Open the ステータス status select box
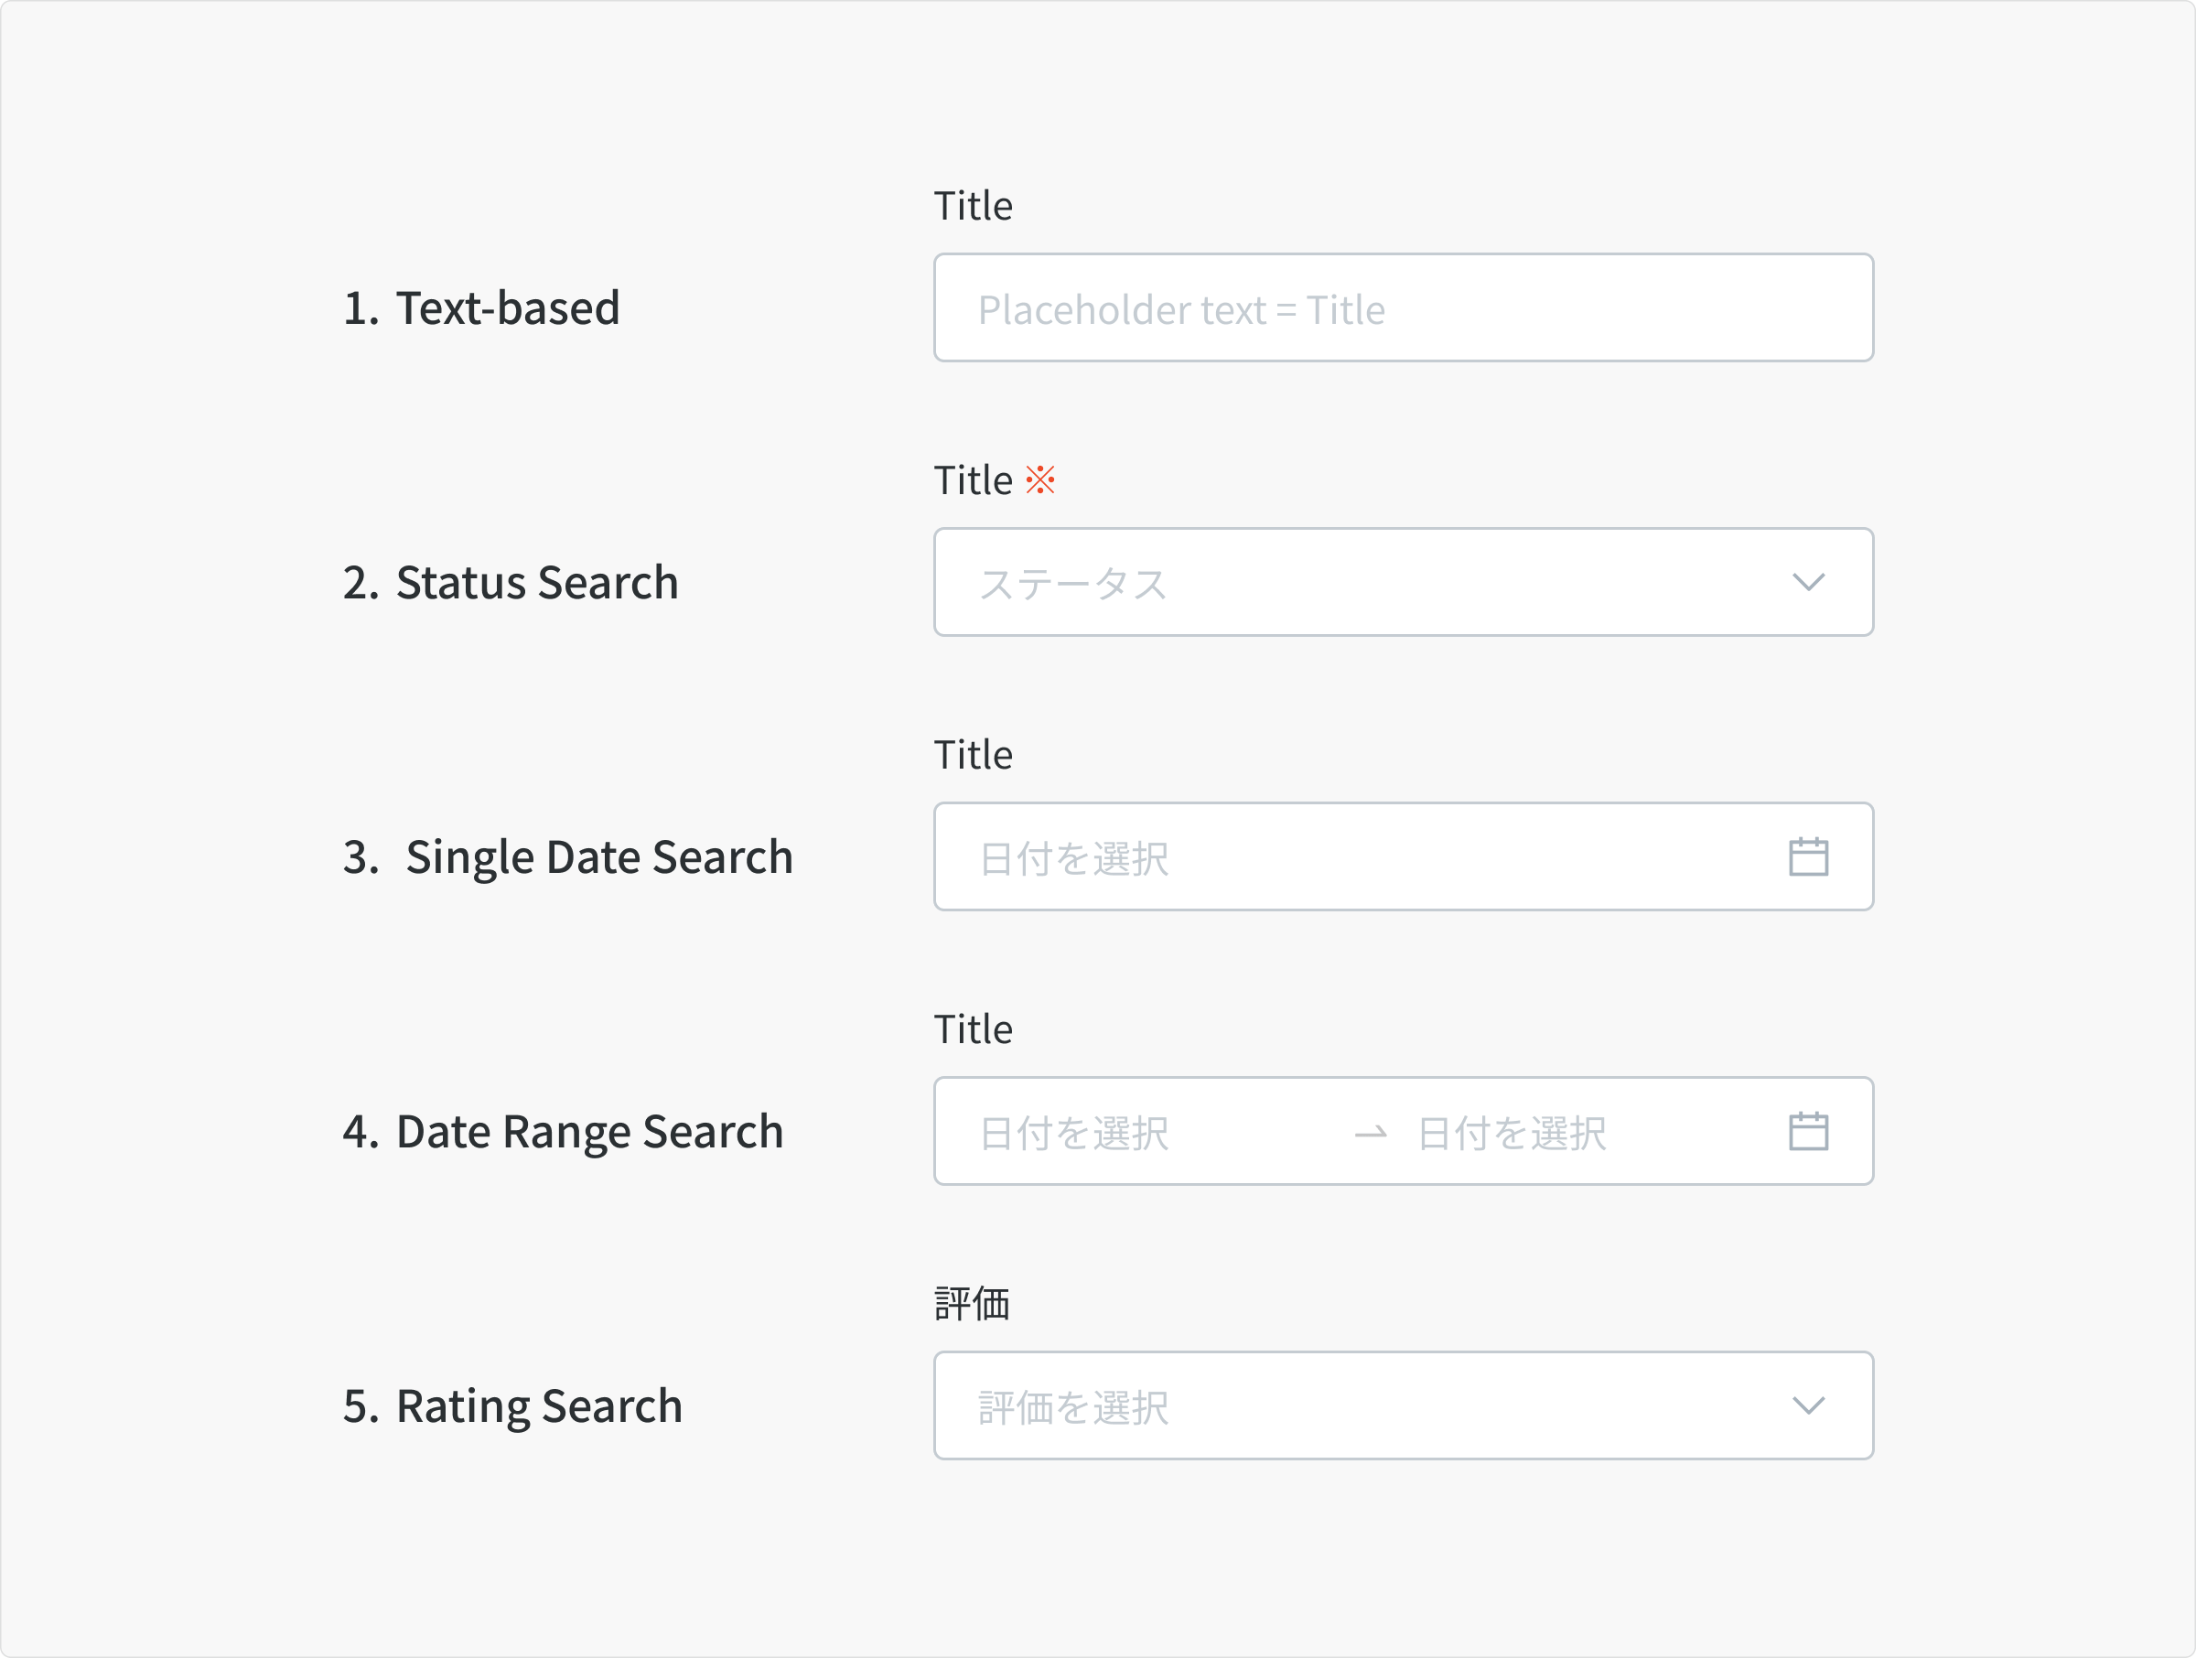 [1404, 582]
